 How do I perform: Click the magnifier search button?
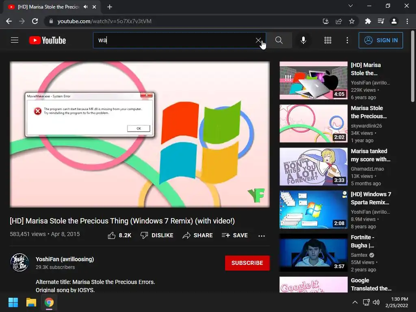[x=279, y=40]
